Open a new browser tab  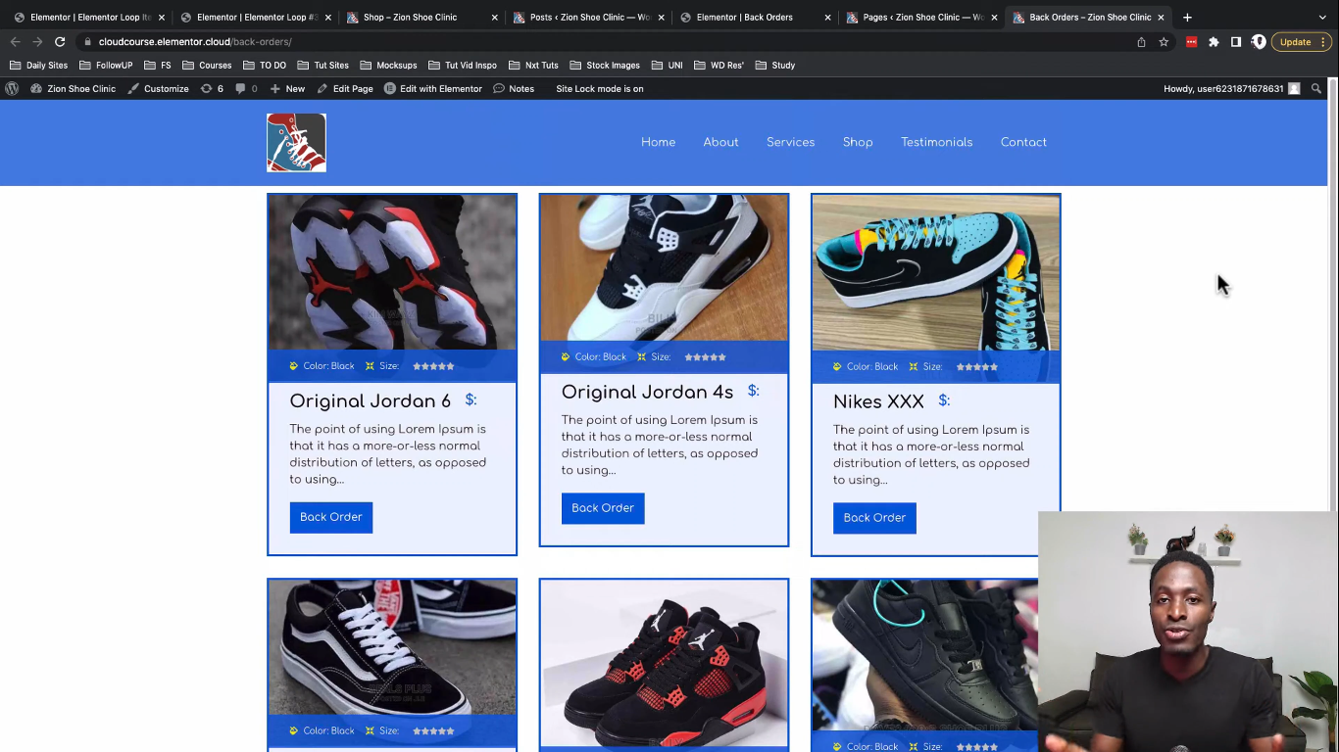point(1187,17)
